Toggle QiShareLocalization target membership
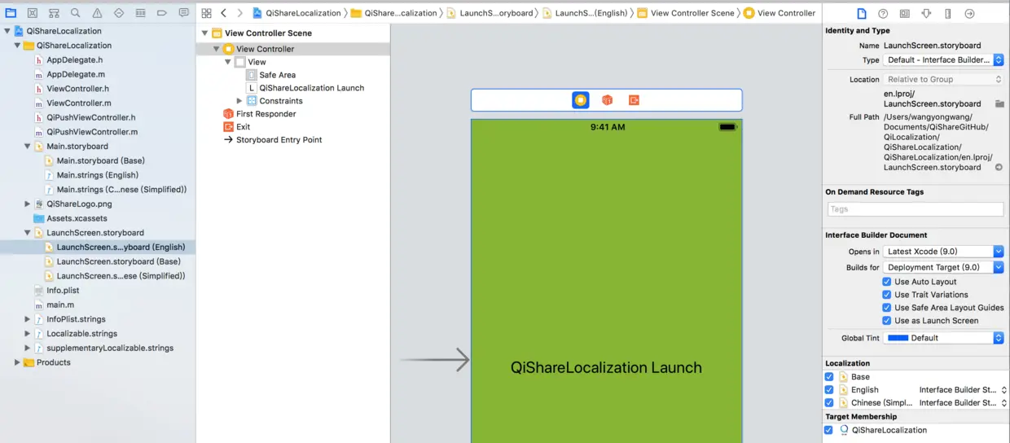This screenshot has width=1010, height=443. tap(829, 430)
